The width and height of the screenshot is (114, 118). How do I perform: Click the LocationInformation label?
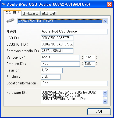[x=22, y=83]
